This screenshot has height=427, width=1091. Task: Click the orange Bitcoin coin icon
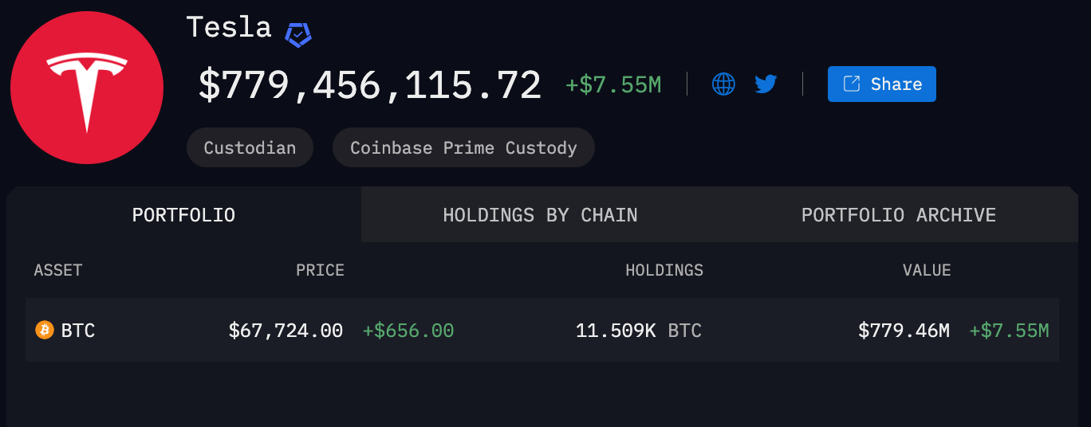(45, 330)
